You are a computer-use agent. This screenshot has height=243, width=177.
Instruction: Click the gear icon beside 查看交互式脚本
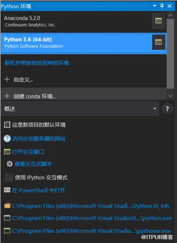(x=9, y=164)
